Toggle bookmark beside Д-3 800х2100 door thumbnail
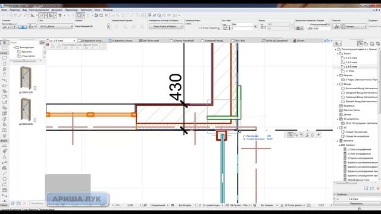381x214 pixels. coord(35,119)
